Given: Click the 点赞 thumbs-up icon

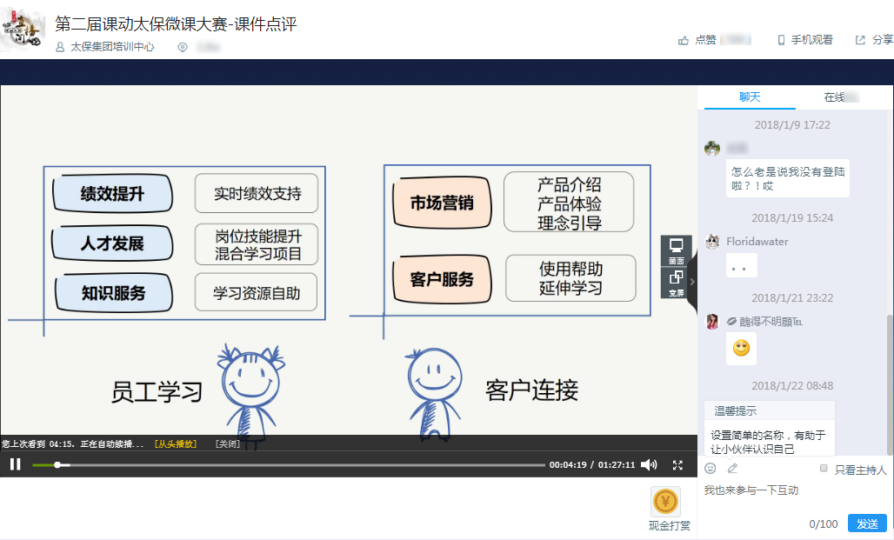Looking at the screenshot, I should (x=684, y=39).
